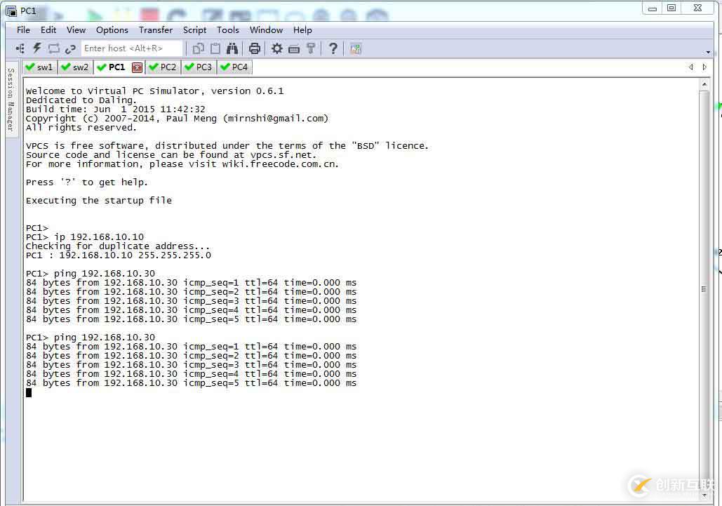Image resolution: width=722 pixels, height=506 pixels.
Task: Expand the Session Manager side panel
Action: point(11,99)
